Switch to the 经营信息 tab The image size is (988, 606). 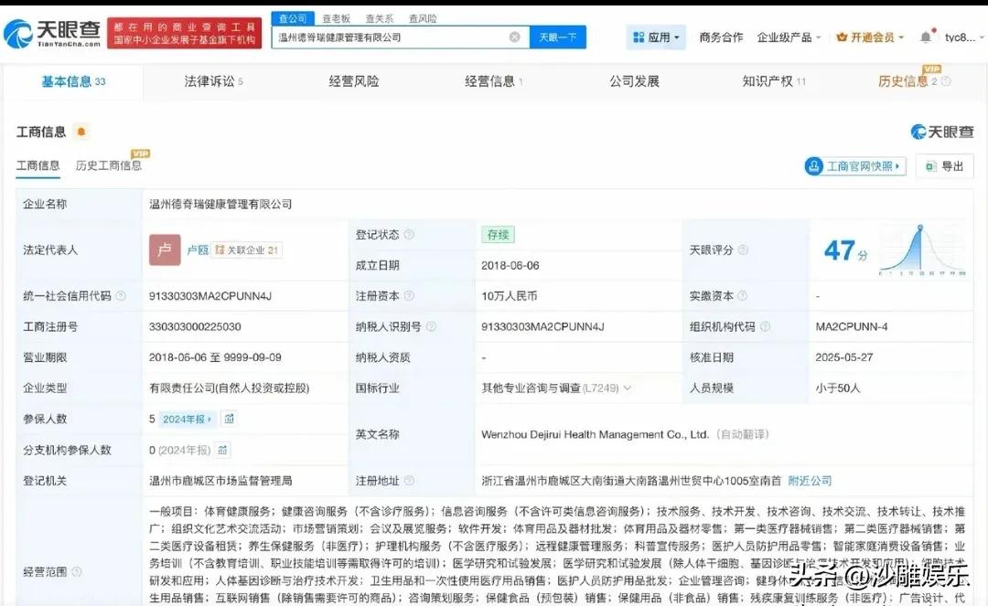point(493,81)
